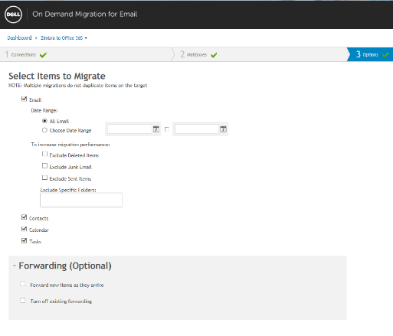Uncheck the Calendar checkbox
Screen dimensions: 393x336
pyautogui.click(x=24, y=229)
